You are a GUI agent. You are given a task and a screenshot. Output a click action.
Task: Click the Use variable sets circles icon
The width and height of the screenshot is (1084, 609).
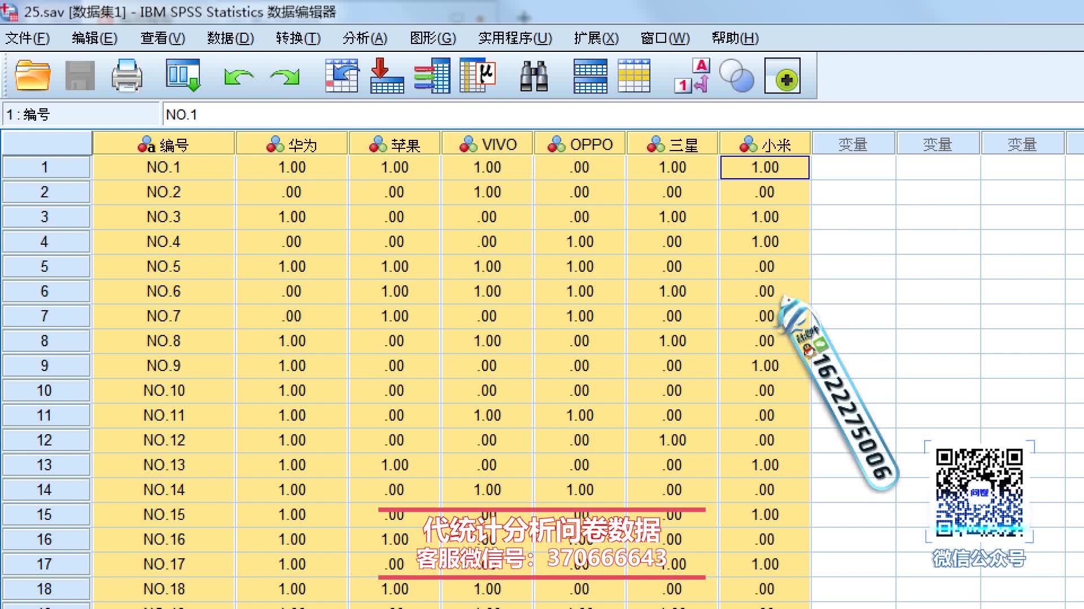click(736, 76)
